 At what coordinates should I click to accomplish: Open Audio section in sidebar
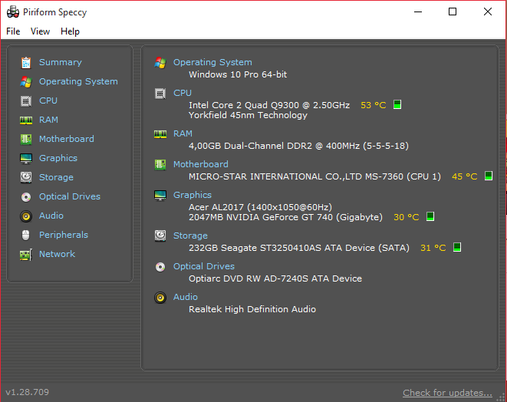[x=51, y=216]
